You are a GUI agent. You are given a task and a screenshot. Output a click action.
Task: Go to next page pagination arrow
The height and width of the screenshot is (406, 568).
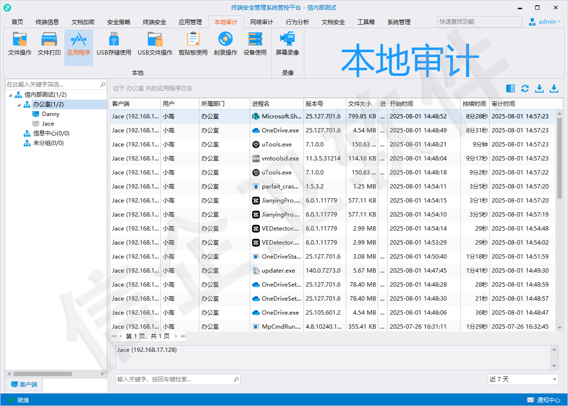[176, 336]
